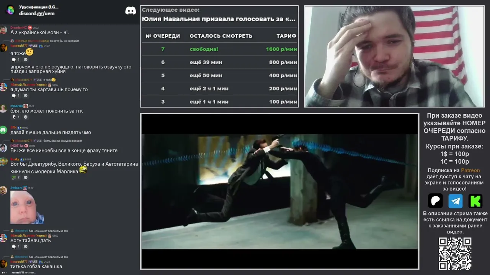The image size is (490, 275).
Task: Select queue row 3 'ещё 1 ч 1 мин'
Action: [x=219, y=102]
